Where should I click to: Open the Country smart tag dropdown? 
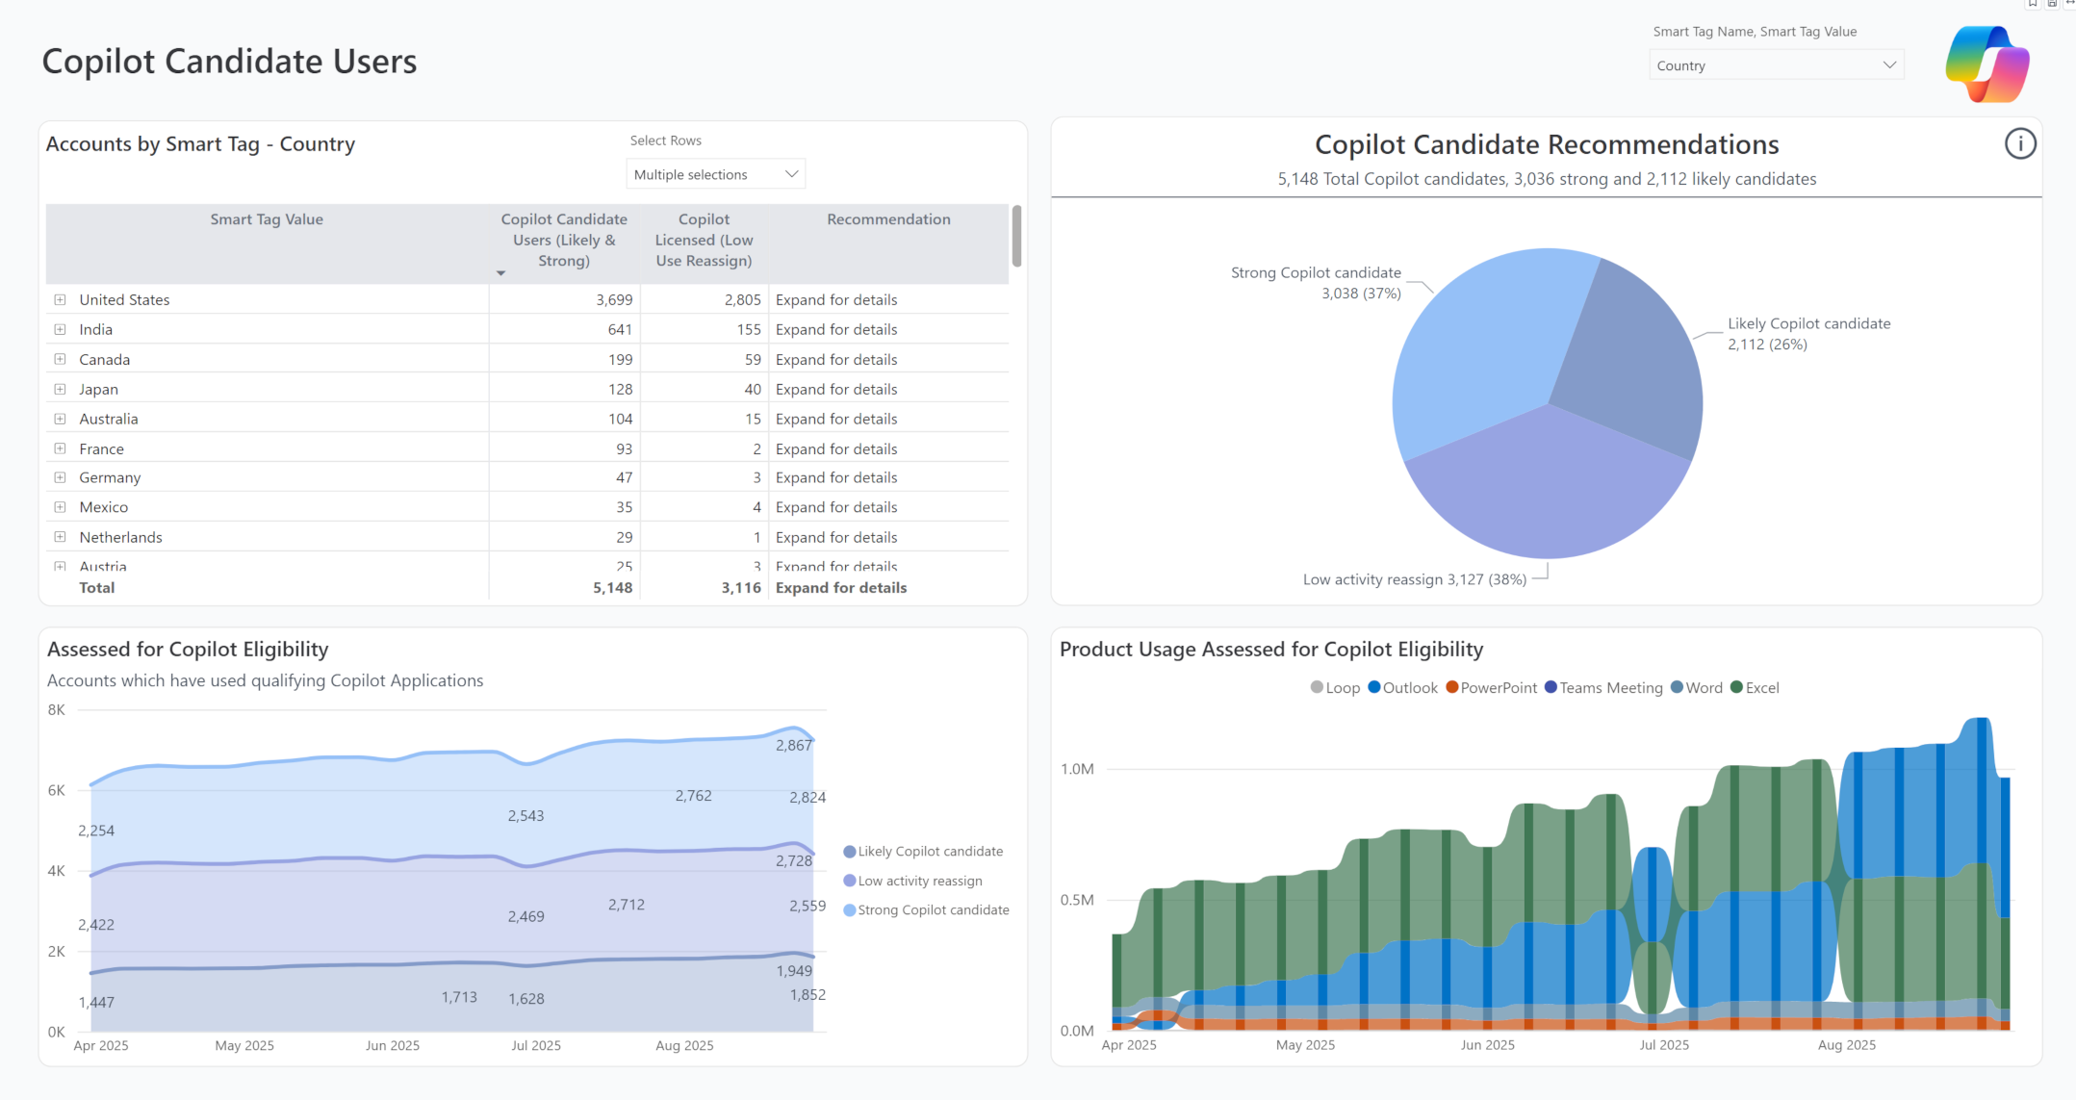click(1776, 65)
